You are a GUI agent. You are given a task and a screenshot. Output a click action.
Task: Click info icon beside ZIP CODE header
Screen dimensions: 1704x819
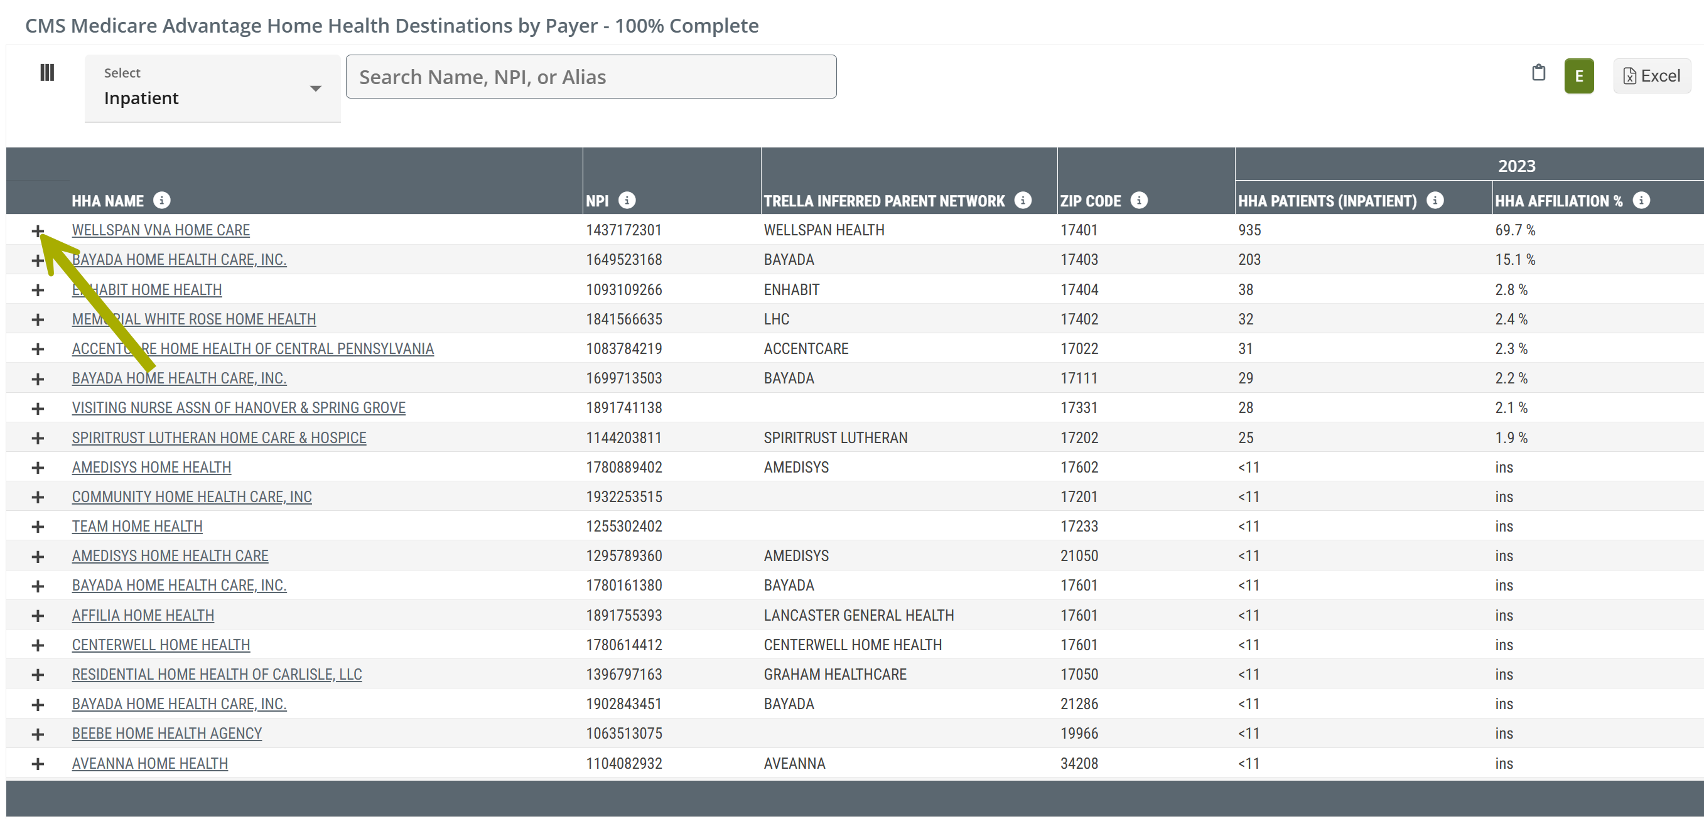pos(1138,200)
